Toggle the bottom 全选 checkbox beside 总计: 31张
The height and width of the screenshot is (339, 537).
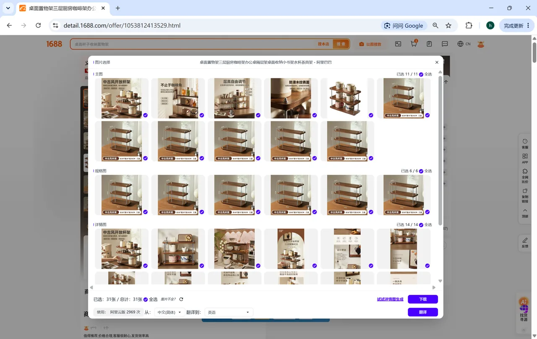click(146, 300)
